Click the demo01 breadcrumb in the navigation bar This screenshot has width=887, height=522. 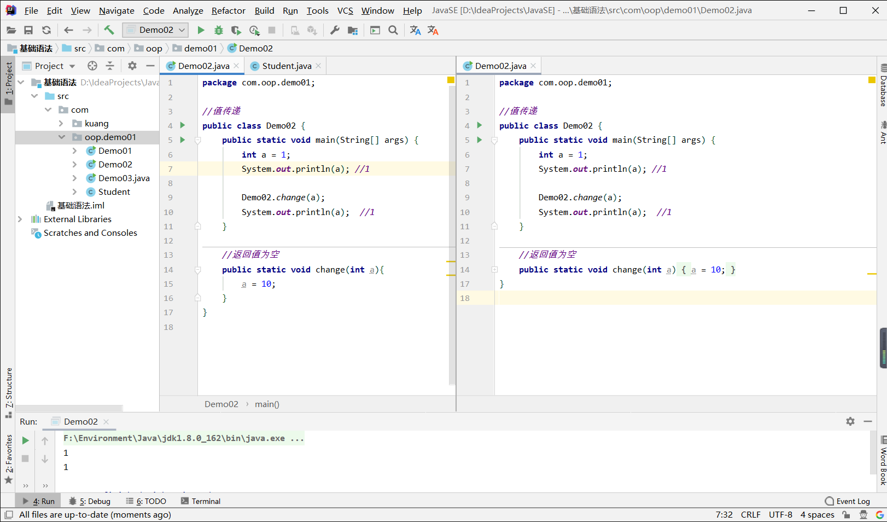200,48
